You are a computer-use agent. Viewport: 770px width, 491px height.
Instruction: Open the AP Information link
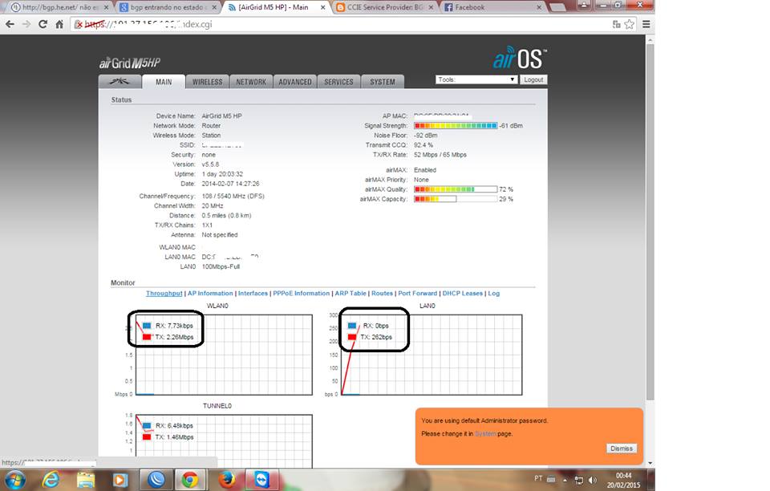pos(210,293)
